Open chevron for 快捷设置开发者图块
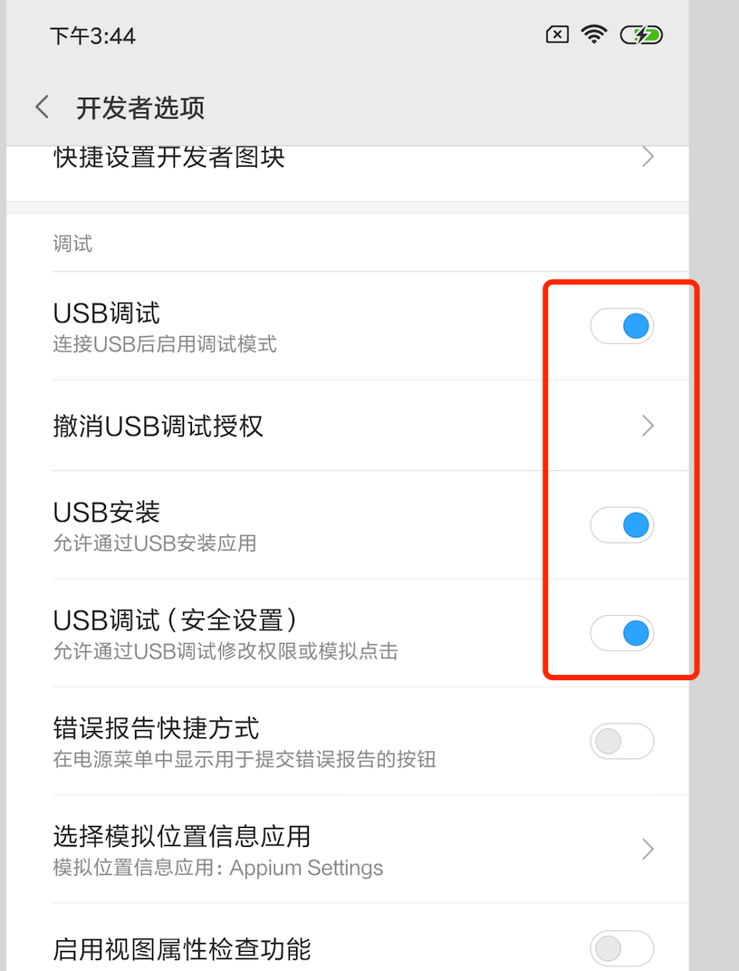 click(648, 157)
